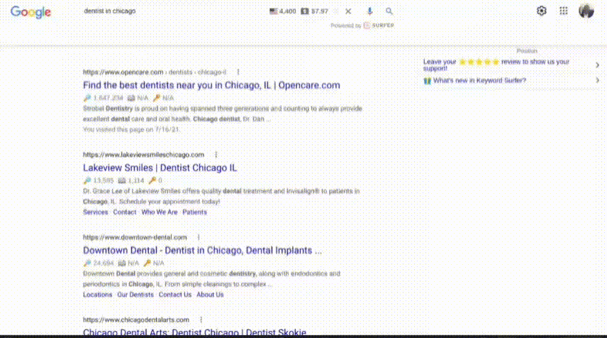This screenshot has height=338, width=607.
Task: Expand 'What's new in Keyword Surfer?' arrow
Action: point(597,80)
